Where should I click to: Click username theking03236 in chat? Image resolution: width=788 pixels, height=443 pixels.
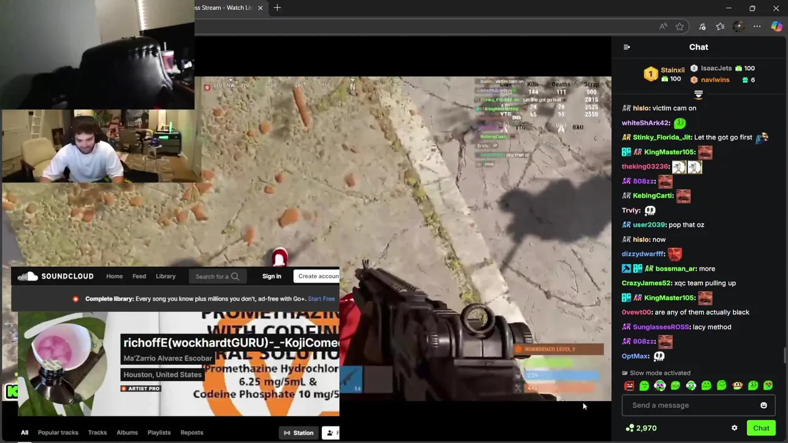coord(645,167)
